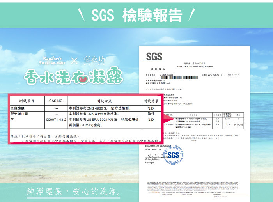Select the 測試方法 column header
This screenshot has height=202, width=273.
click(x=103, y=101)
